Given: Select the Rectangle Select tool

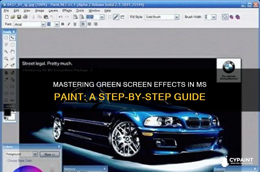Looking at the screenshot, I should (6, 38).
